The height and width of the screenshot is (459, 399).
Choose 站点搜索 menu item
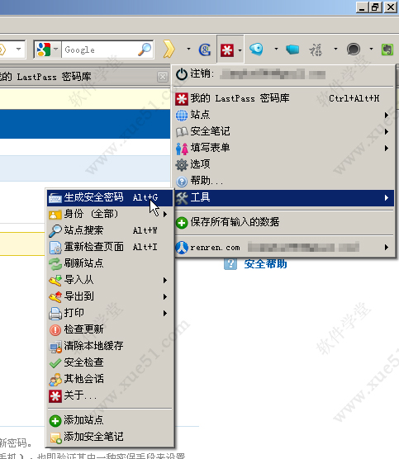tap(110, 230)
